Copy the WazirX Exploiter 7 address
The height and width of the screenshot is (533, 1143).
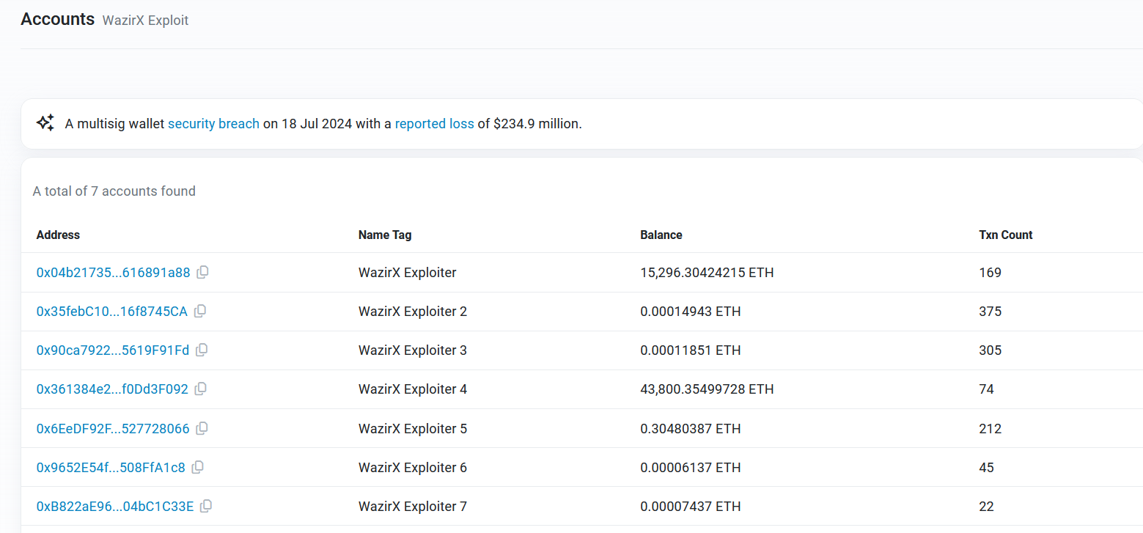tap(207, 506)
